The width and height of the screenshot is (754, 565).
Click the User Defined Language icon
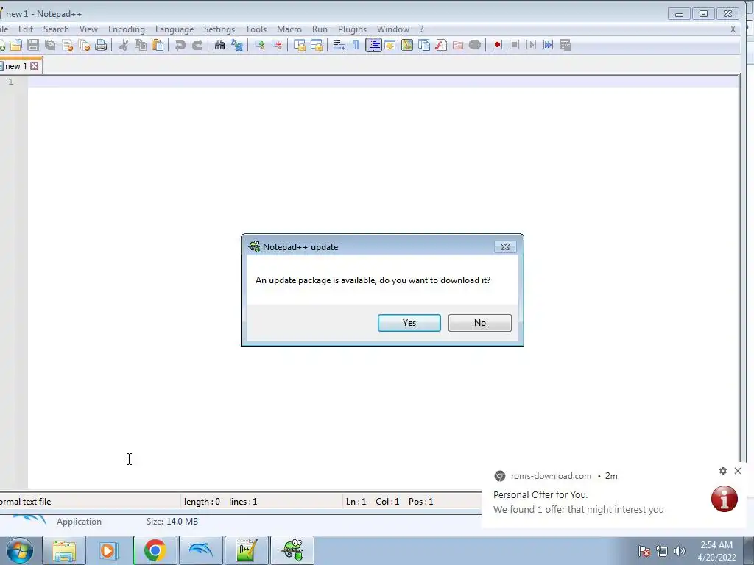click(x=390, y=45)
